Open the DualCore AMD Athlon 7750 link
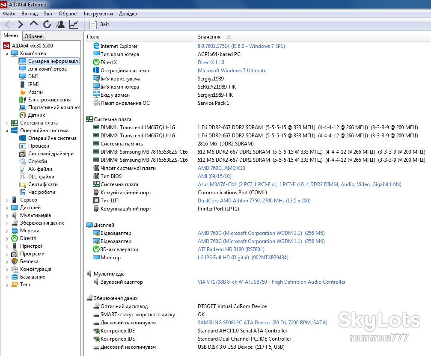 [254, 201]
